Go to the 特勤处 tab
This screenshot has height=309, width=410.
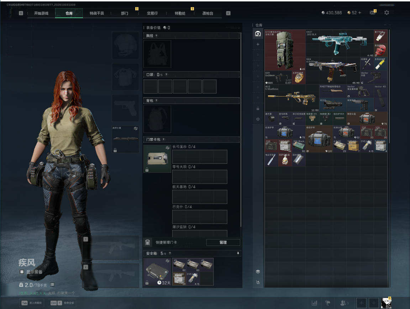[x=180, y=13]
